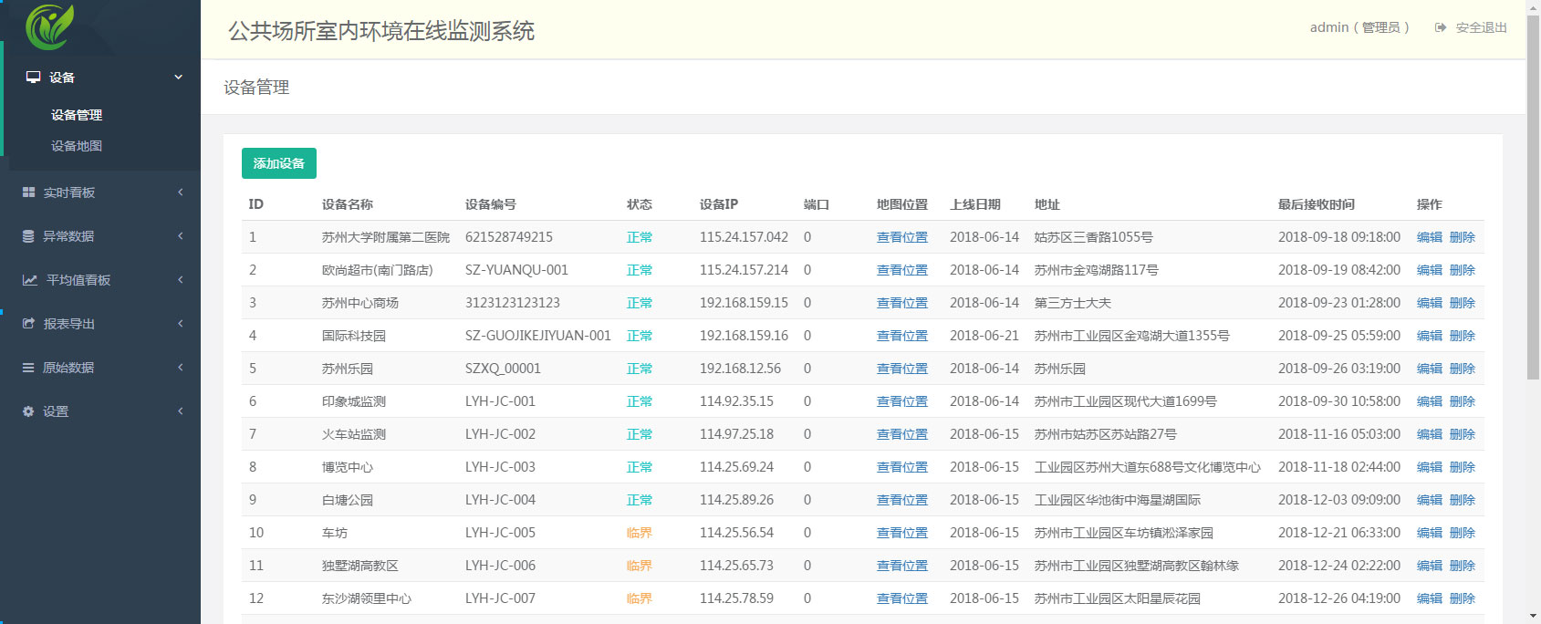Click the sign-out icon beside 安全退出
This screenshot has width=1541, height=624.
1441,27
